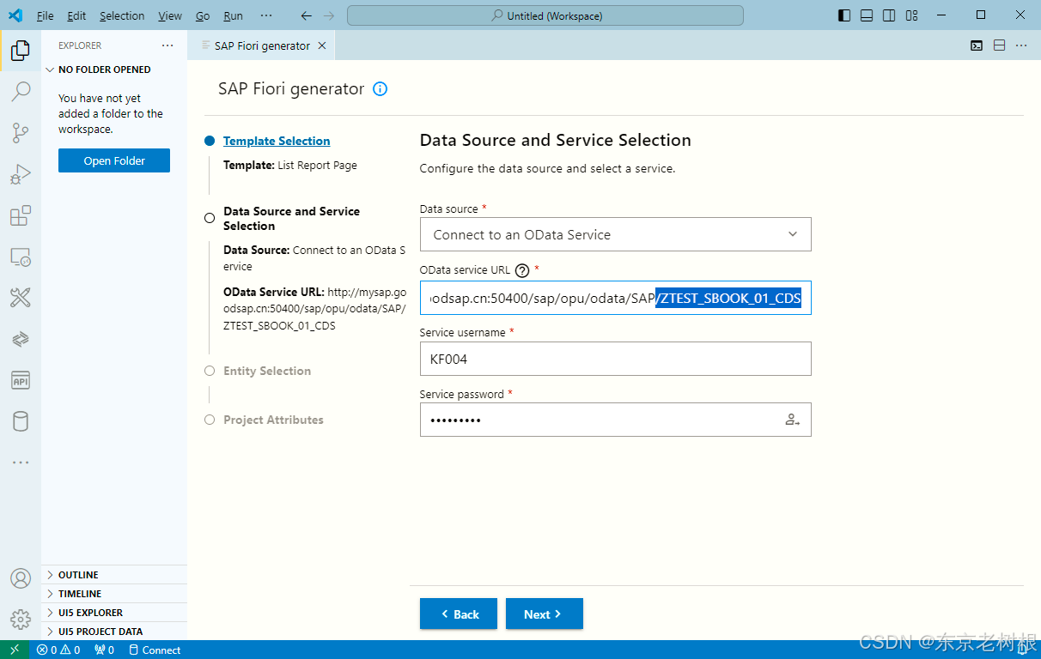1041x659 pixels.
Task: Click the password field credential icon
Action: tap(792, 420)
